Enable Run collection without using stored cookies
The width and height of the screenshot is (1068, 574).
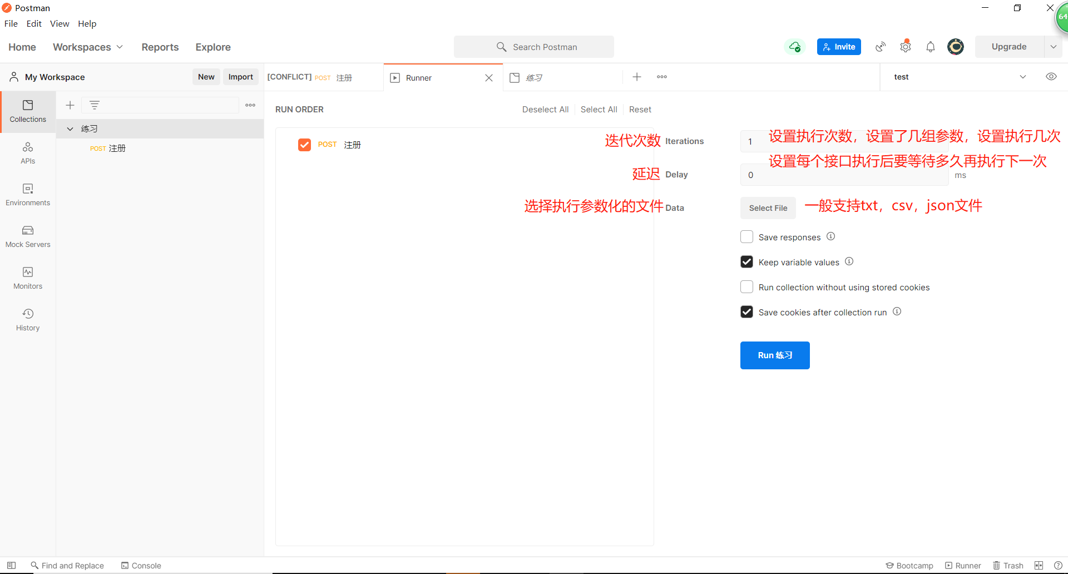click(746, 287)
